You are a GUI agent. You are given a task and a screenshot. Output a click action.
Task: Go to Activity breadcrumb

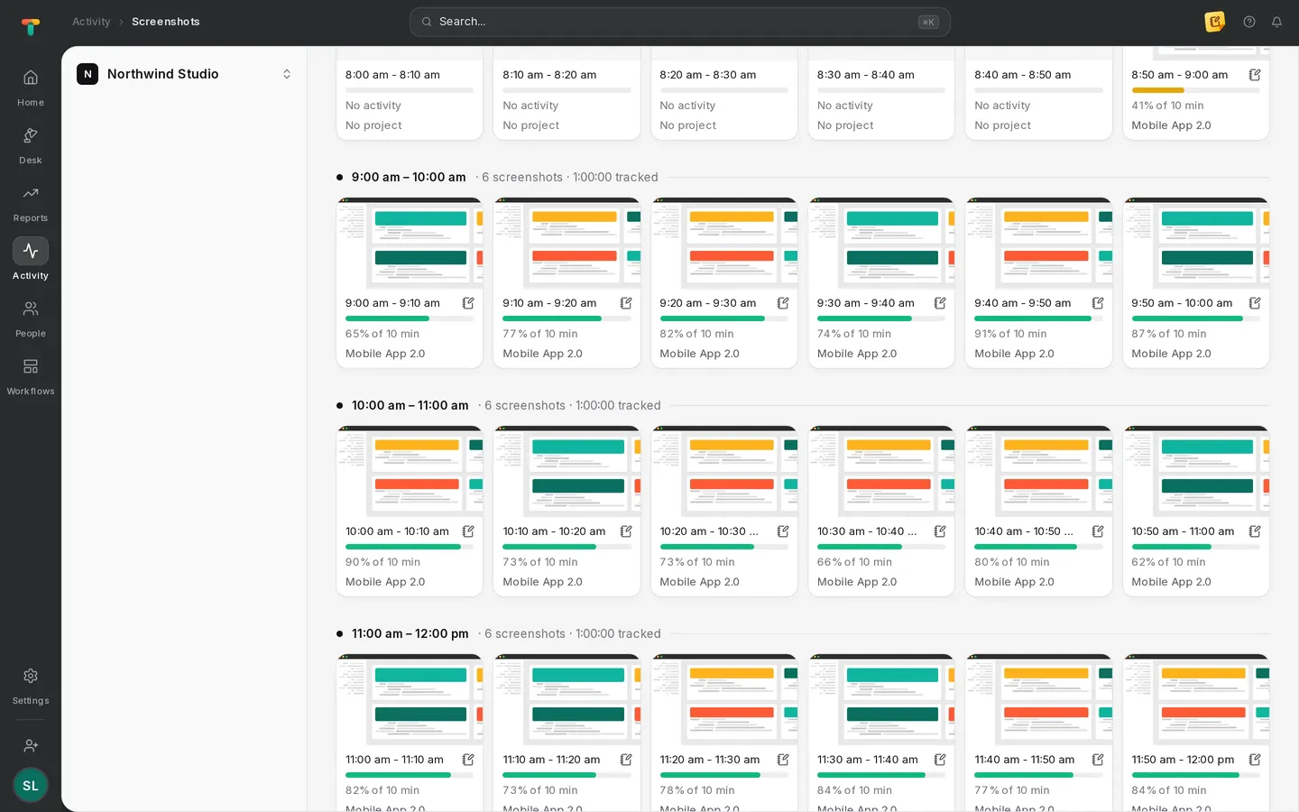(x=91, y=22)
